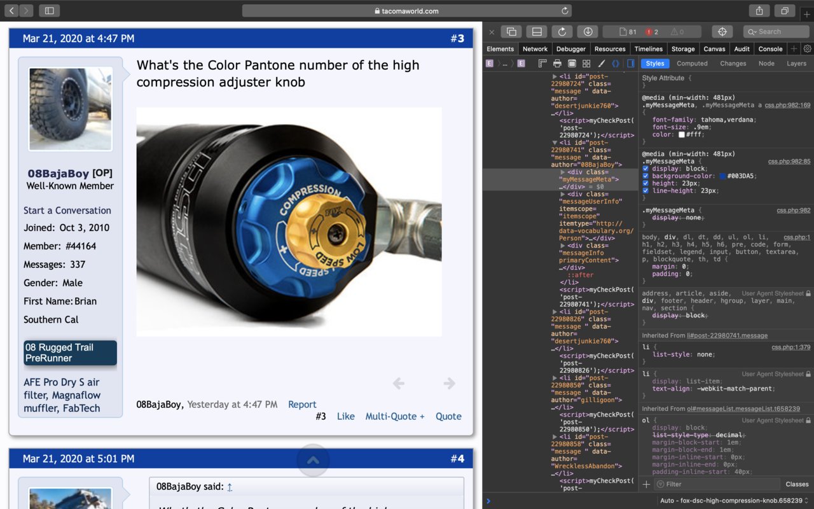Toggle compositing borders icon

[572, 64]
